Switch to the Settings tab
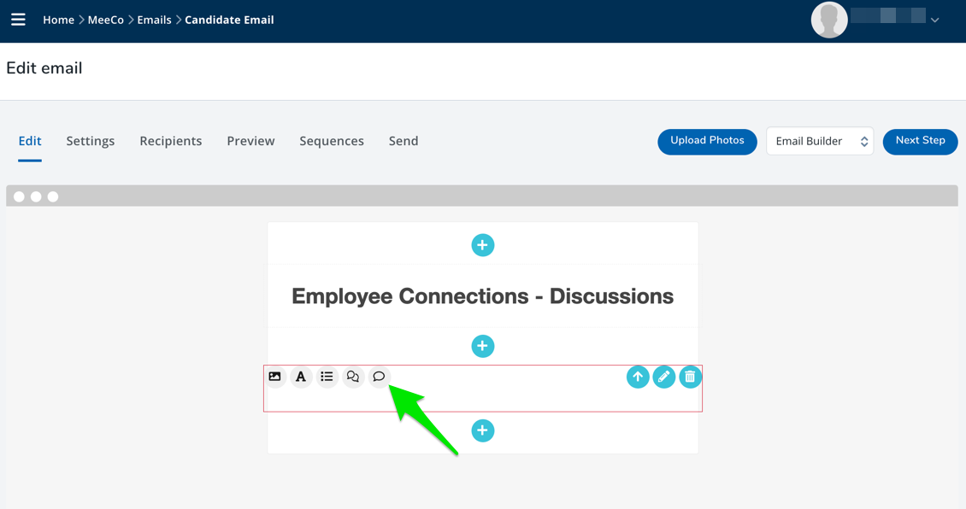This screenshot has height=509, width=966. click(x=91, y=141)
